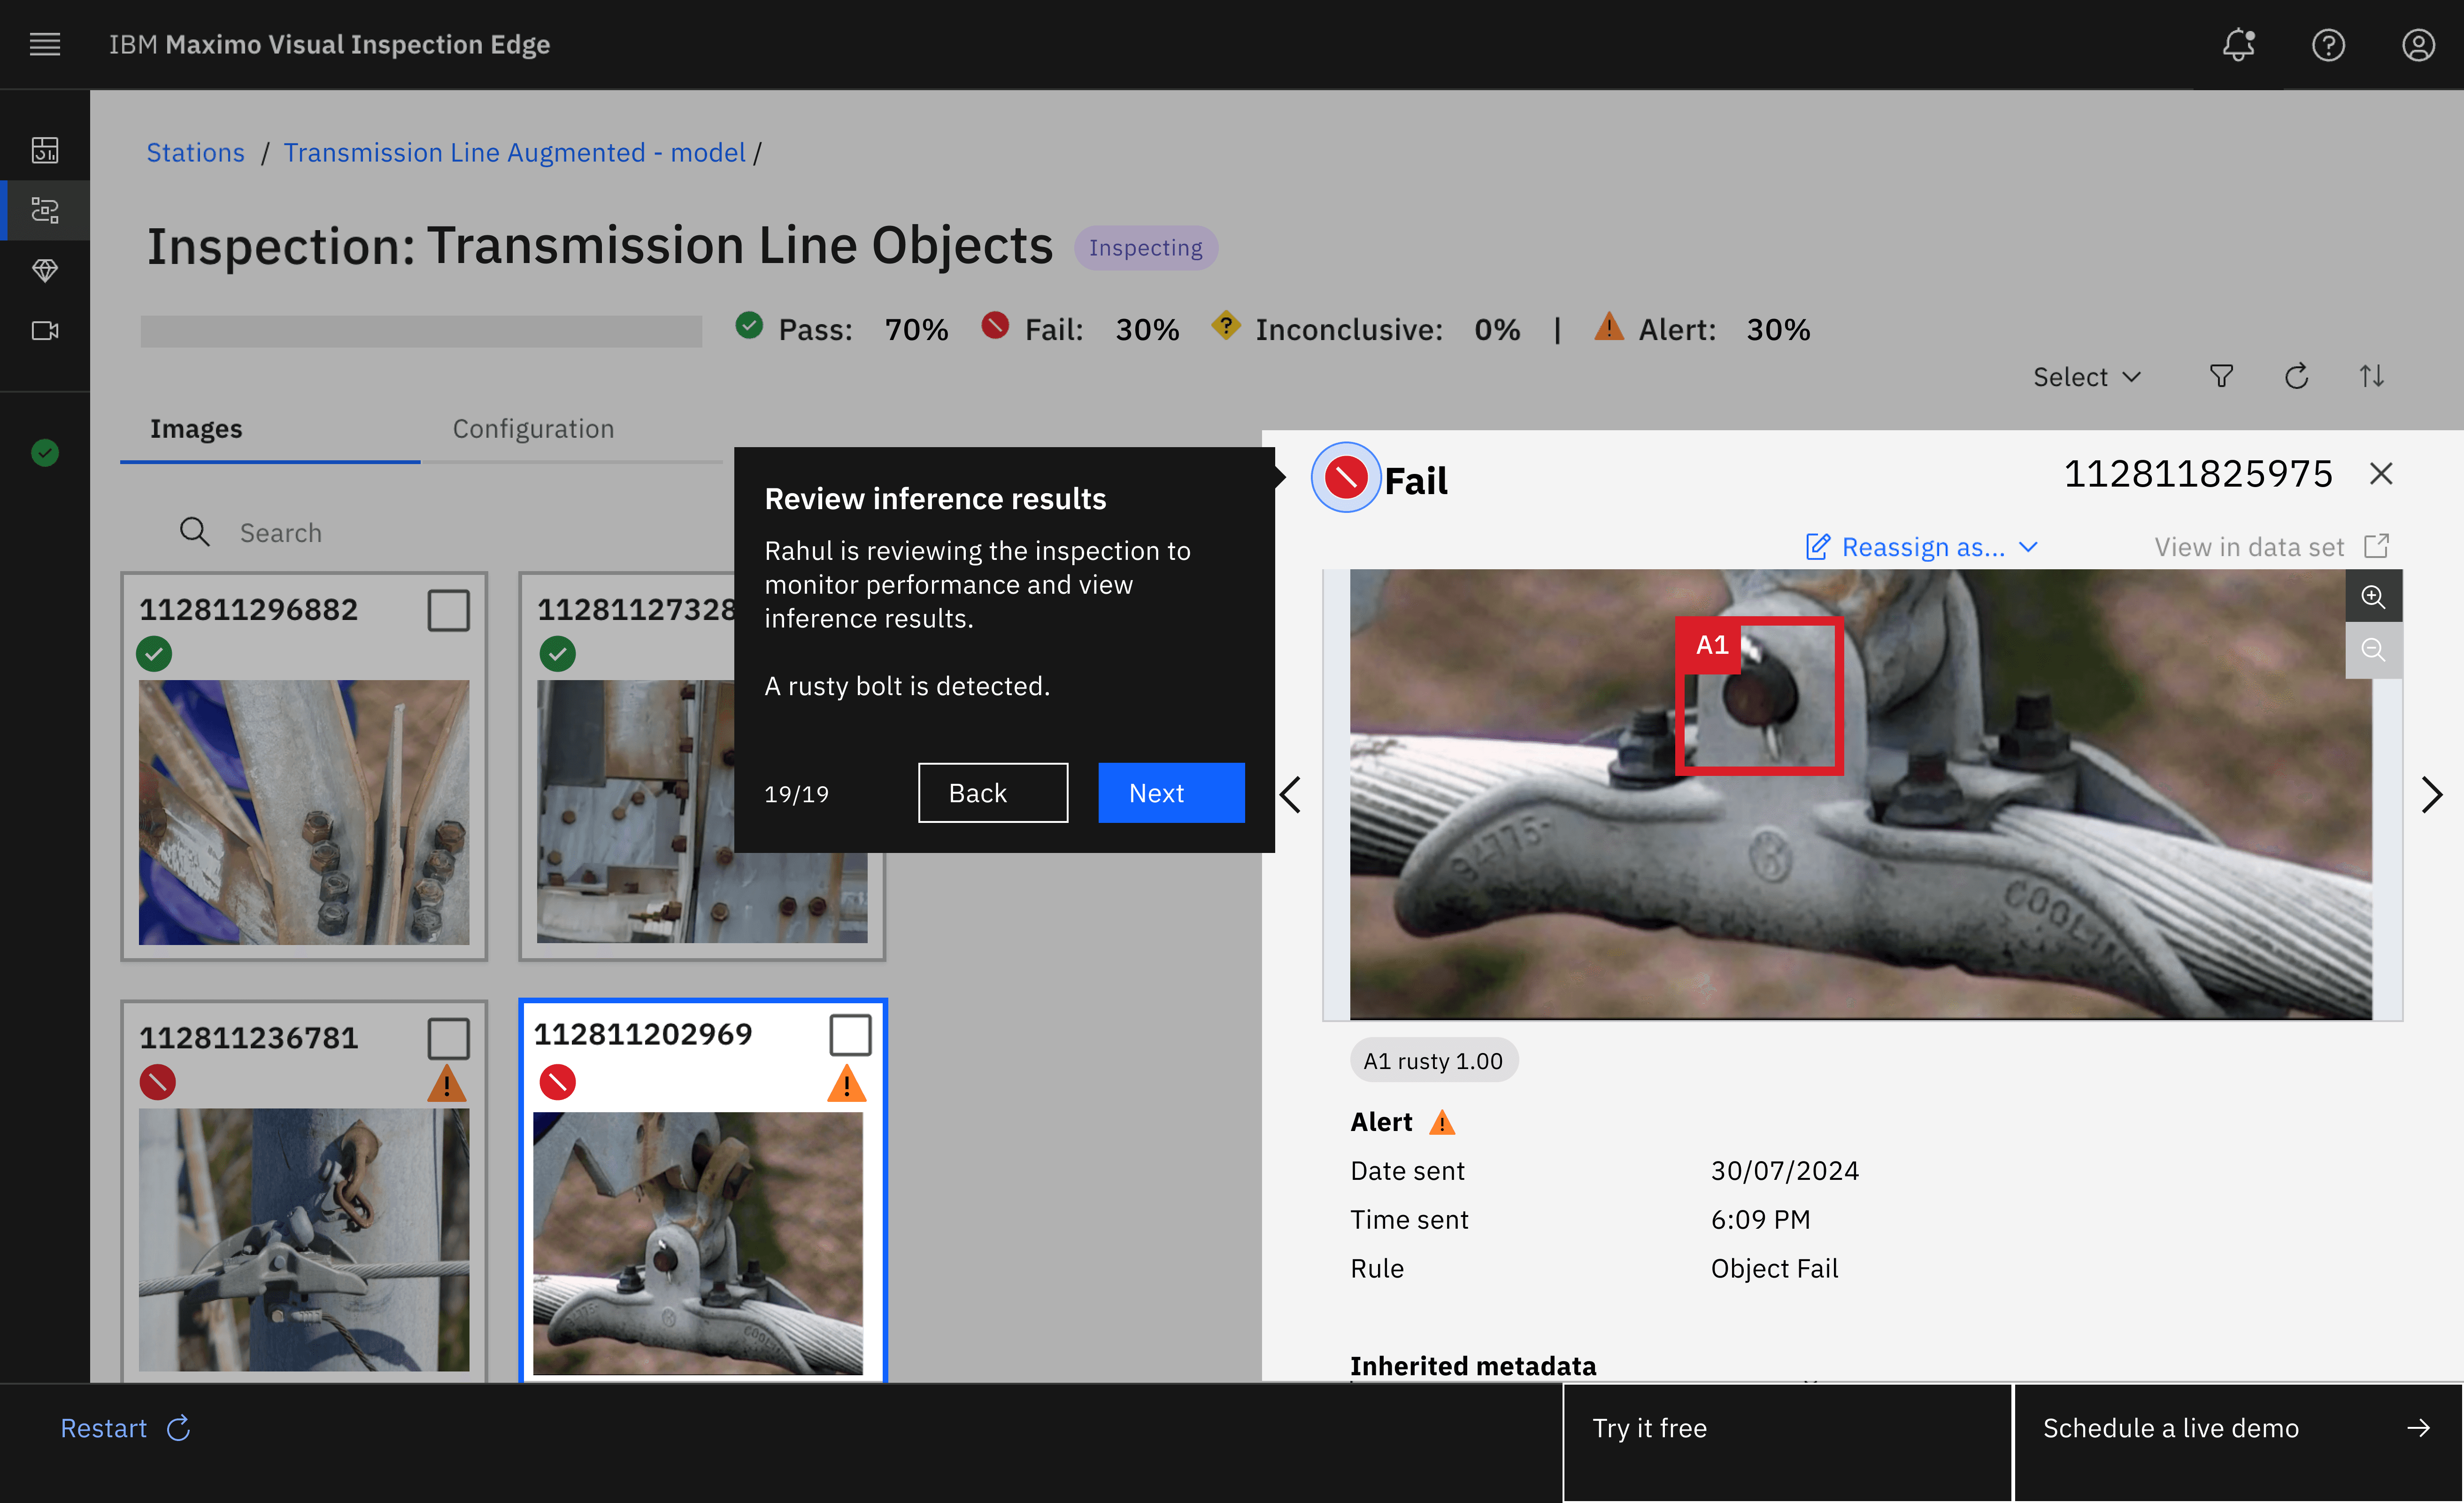The image size is (2464, 1503).
Task: Open the hamburger navigation menu
Action: pos(45,44)
